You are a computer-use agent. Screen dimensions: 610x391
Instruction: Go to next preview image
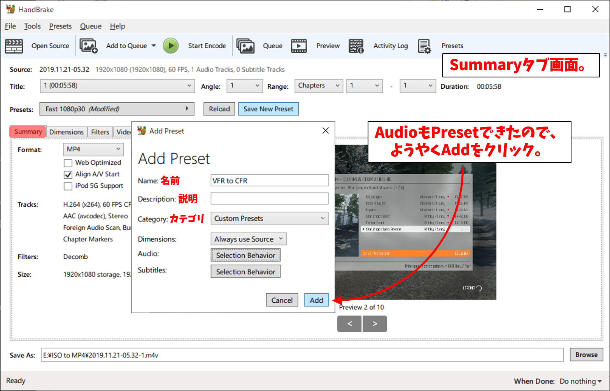[375, 324]
